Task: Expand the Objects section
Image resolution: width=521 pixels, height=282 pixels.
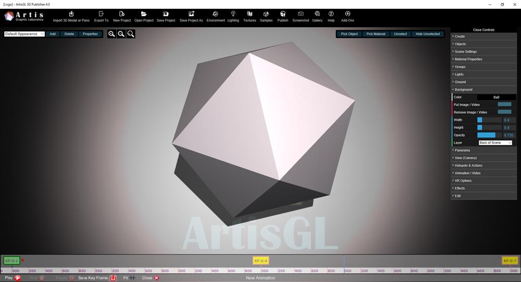Action: point(483,44)
